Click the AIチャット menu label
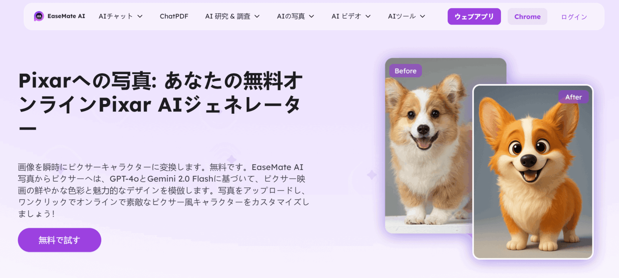Viewport: 619px width, 278px height. [x=116, y=16]
